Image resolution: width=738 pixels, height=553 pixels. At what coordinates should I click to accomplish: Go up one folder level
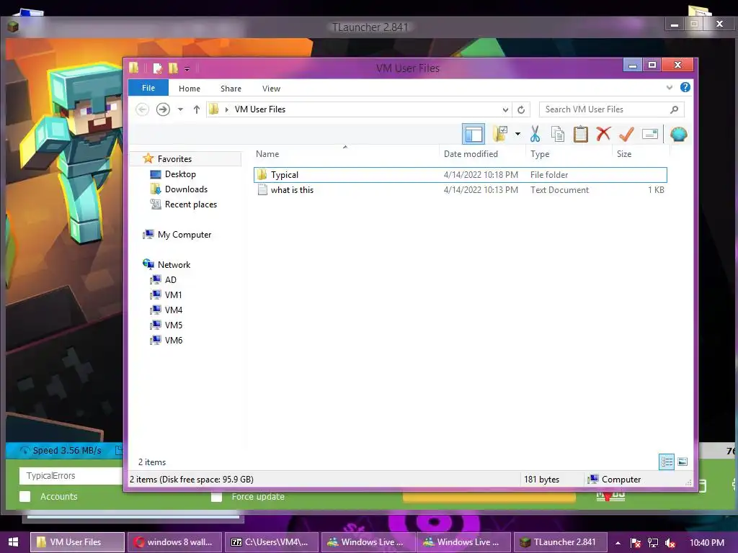[197, 109]
